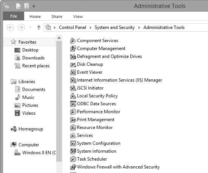Open Computer Management icon
208x173 pixels.
coord(73,49)
